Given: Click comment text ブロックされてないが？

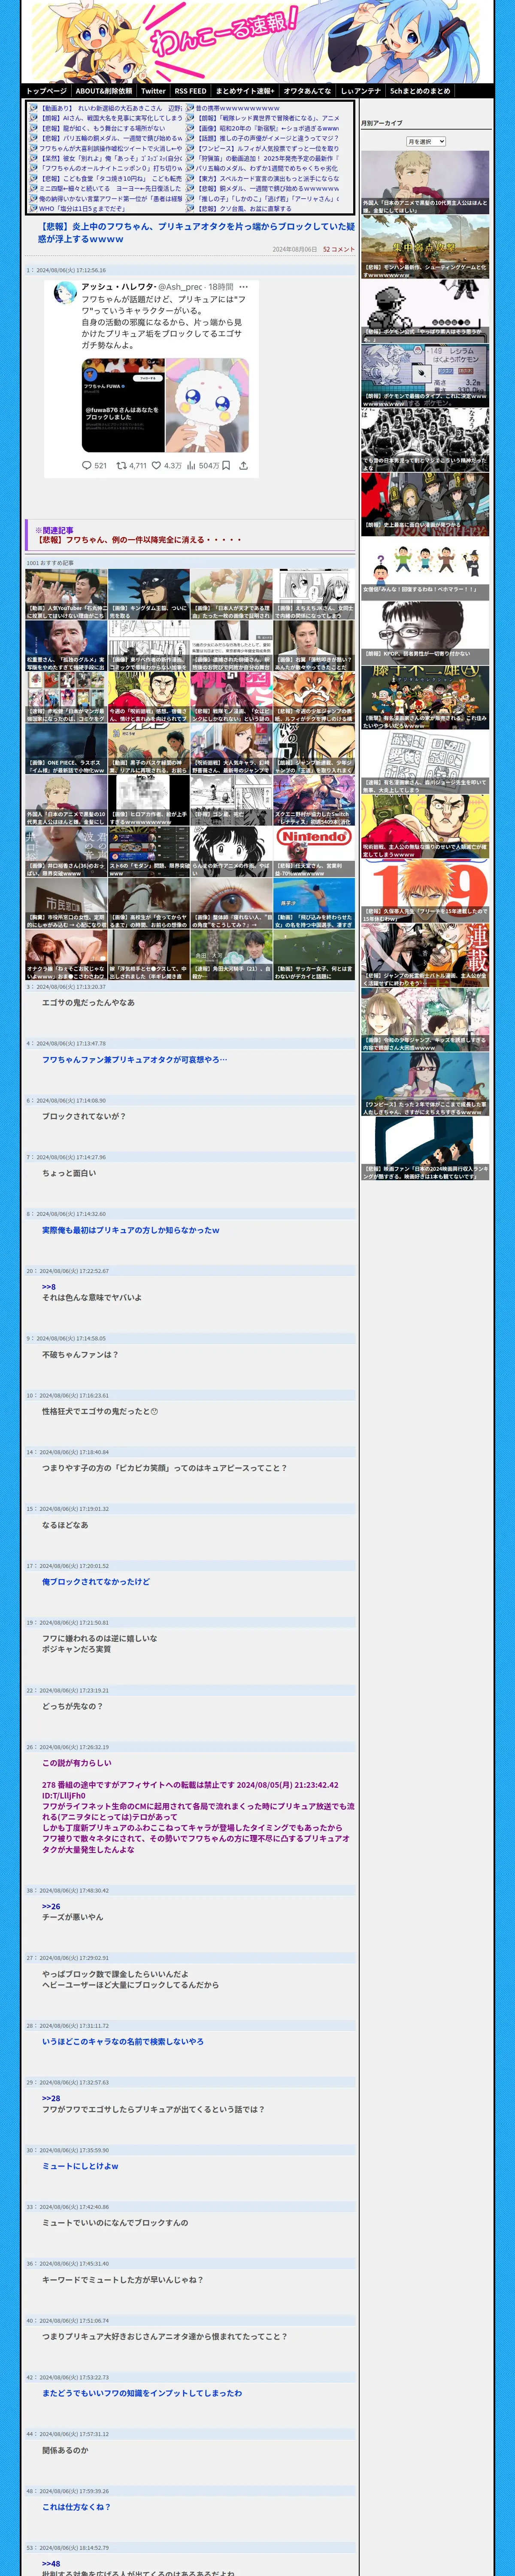Looking at the screenshot, I should 84,1116.
